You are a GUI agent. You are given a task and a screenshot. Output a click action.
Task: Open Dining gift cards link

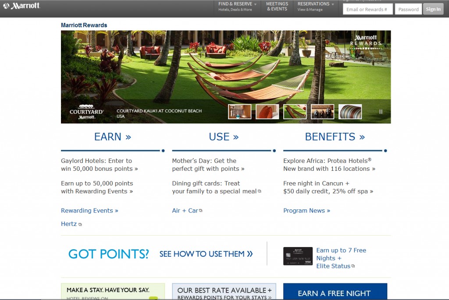(x=217, y=187)
